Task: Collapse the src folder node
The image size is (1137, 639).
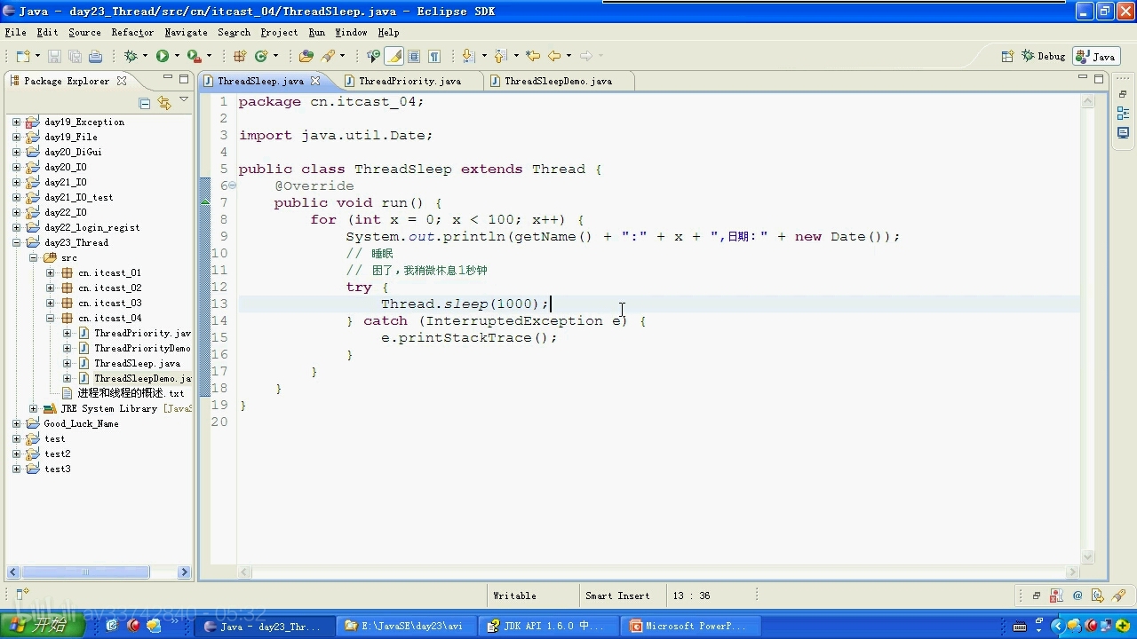Action: (33, 257)
